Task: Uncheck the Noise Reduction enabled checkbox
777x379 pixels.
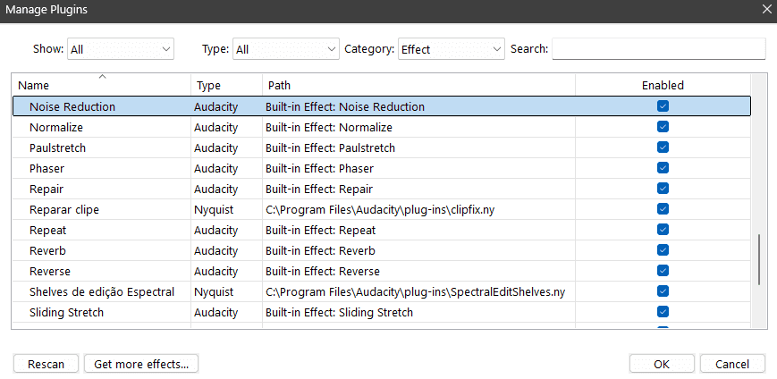Action: click(x=663, y=106)
